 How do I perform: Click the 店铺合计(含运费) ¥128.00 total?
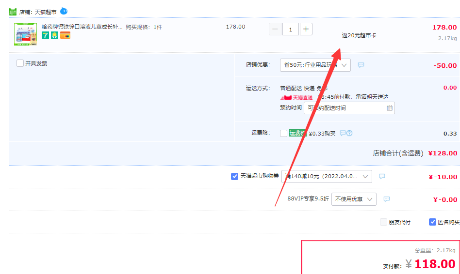click(415, 153)
